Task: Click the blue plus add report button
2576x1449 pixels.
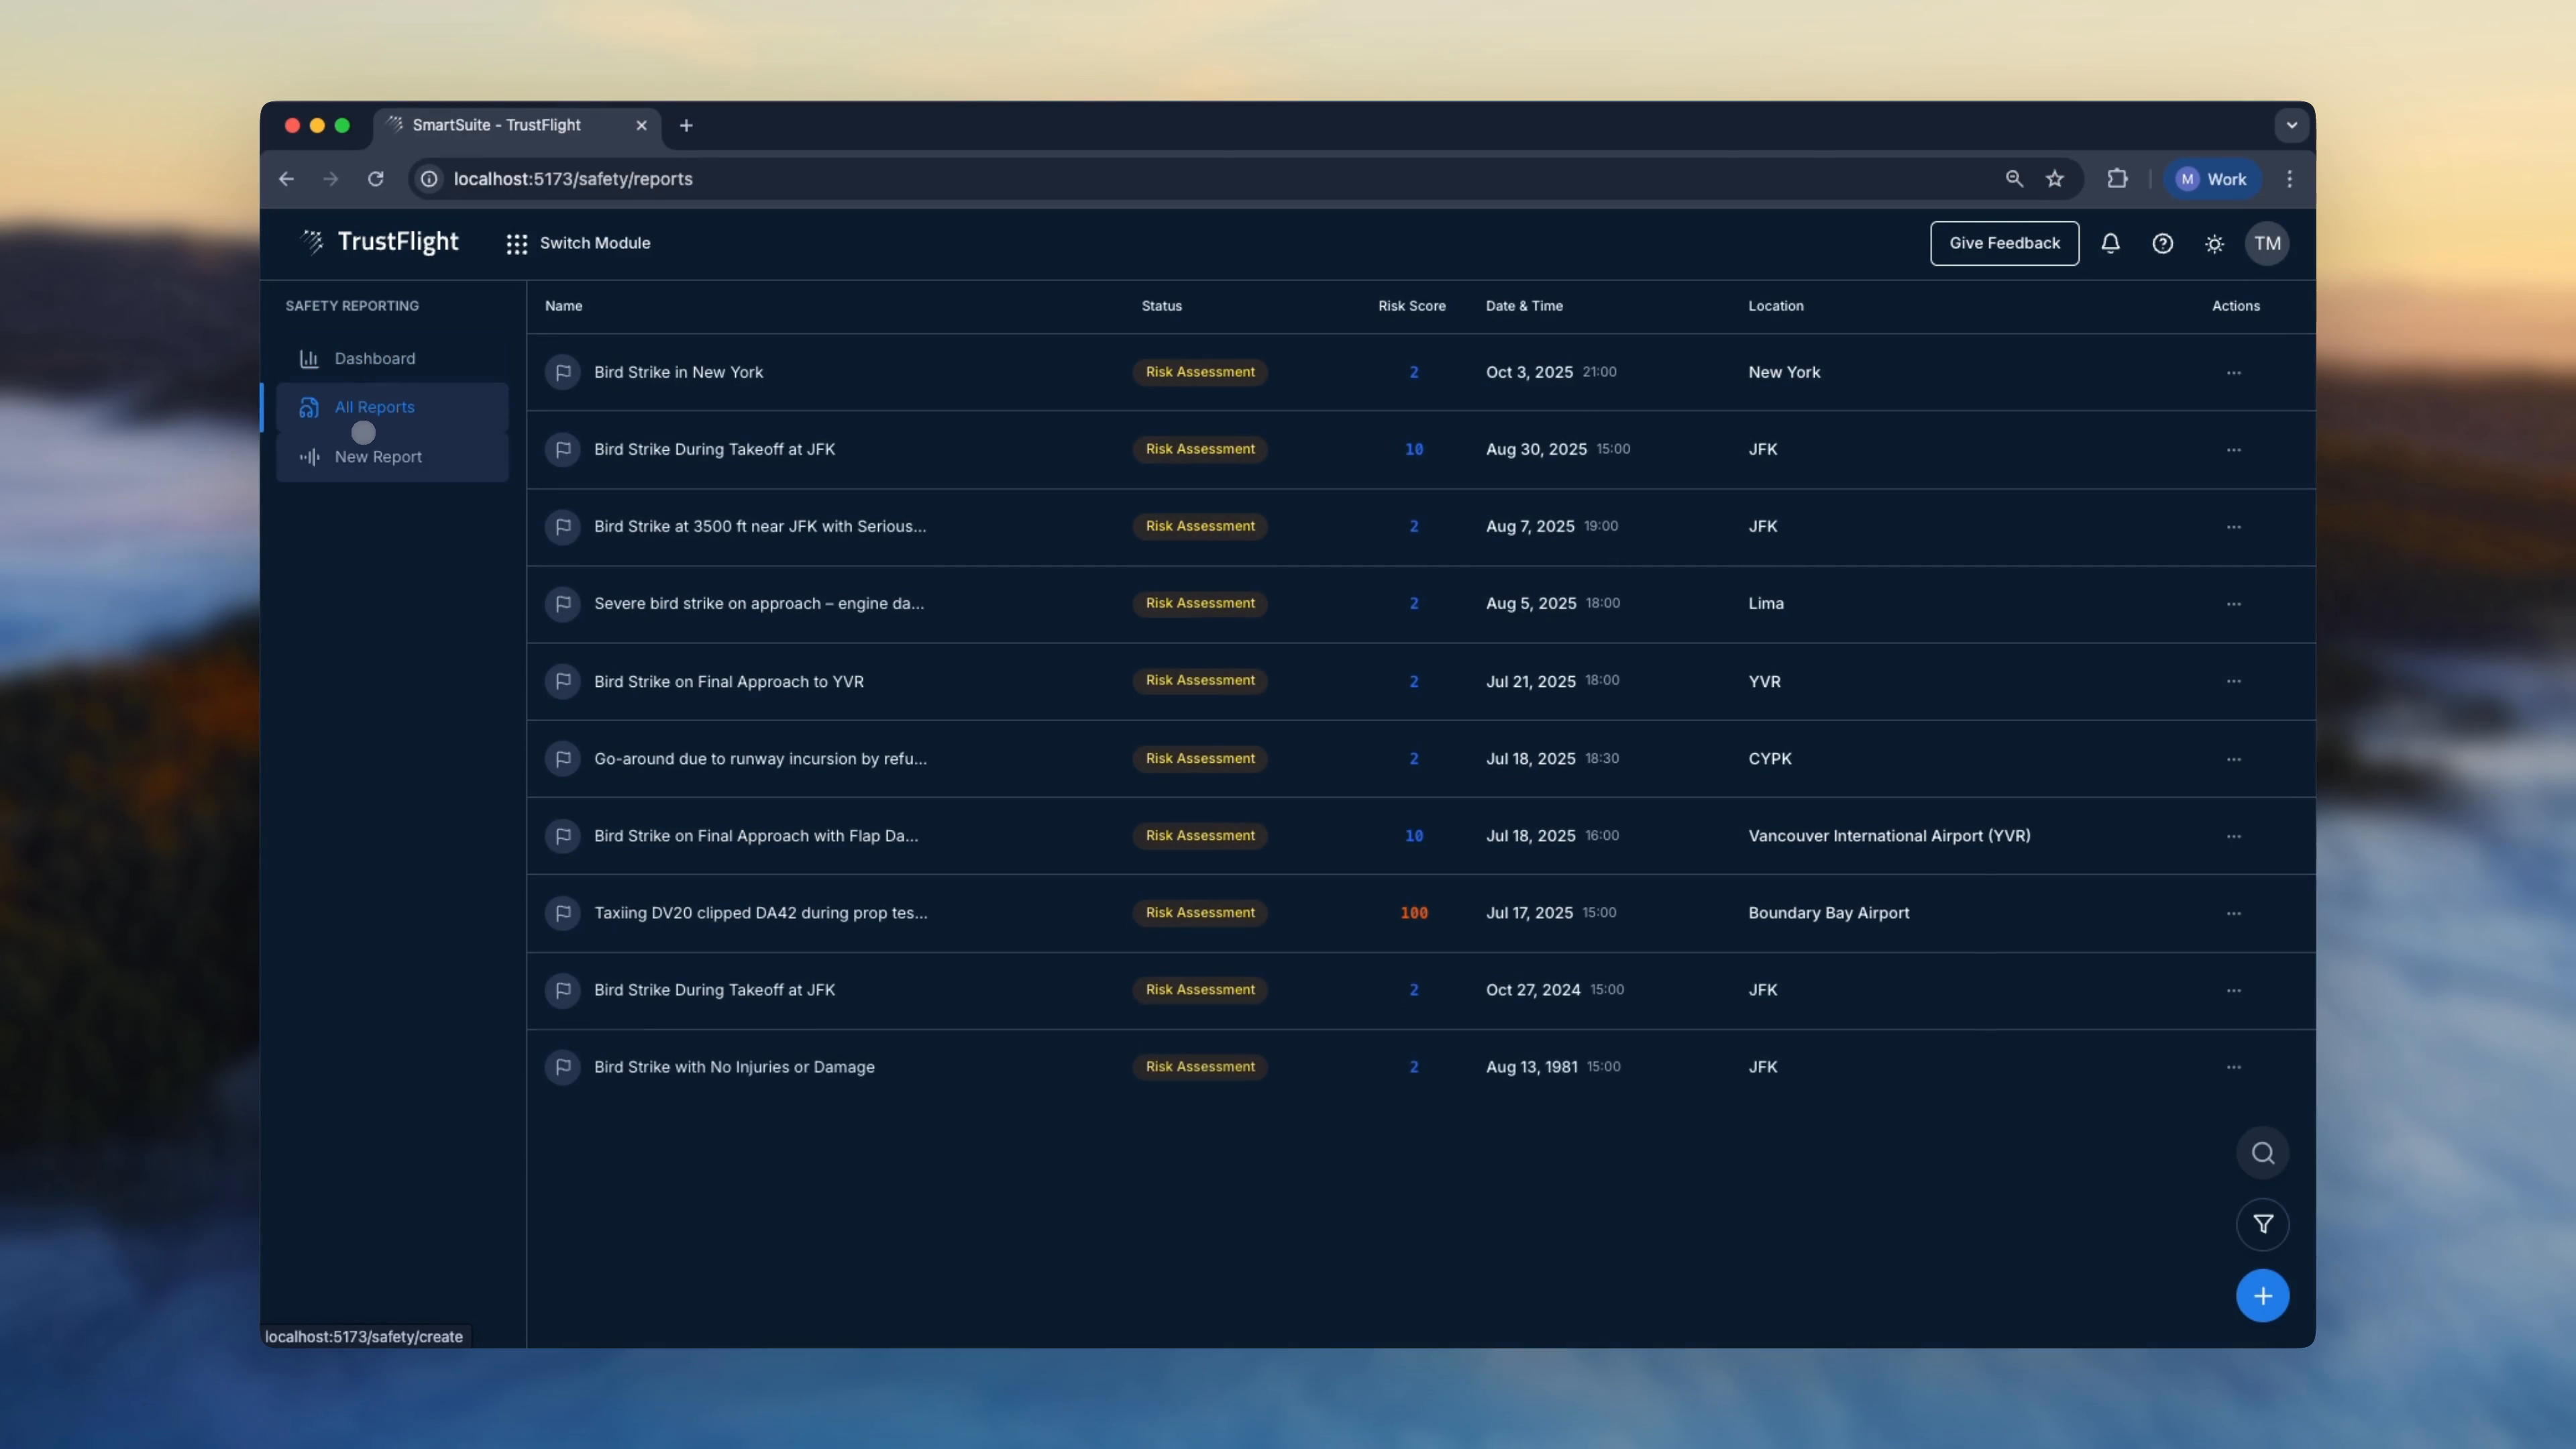Action: 2262,1296
